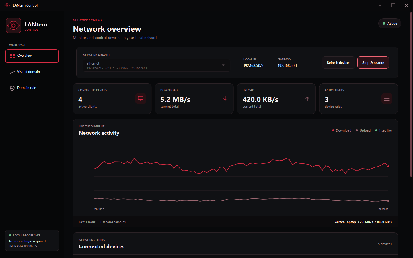The width and height of the screenshot is (413, 258).
Task: Click the Aurora Laptop throughput readout
Action: [363, 222]
